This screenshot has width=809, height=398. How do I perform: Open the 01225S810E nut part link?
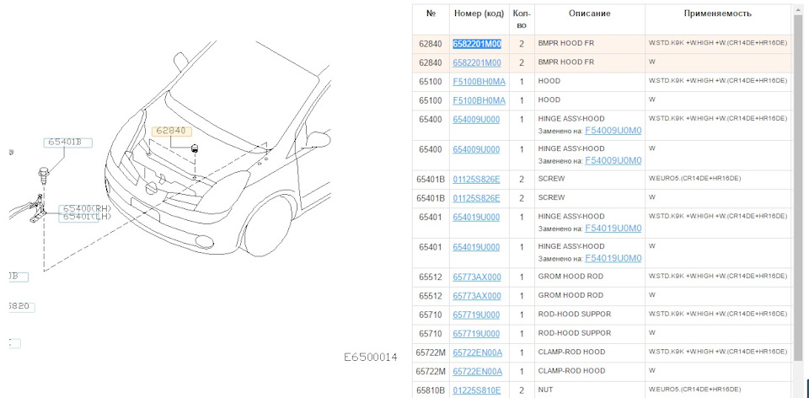pos(477,390)
